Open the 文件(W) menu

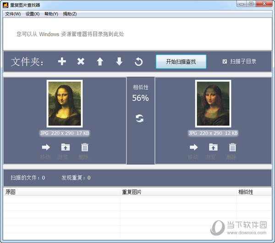pyautogui.click(x=13, y=14)
